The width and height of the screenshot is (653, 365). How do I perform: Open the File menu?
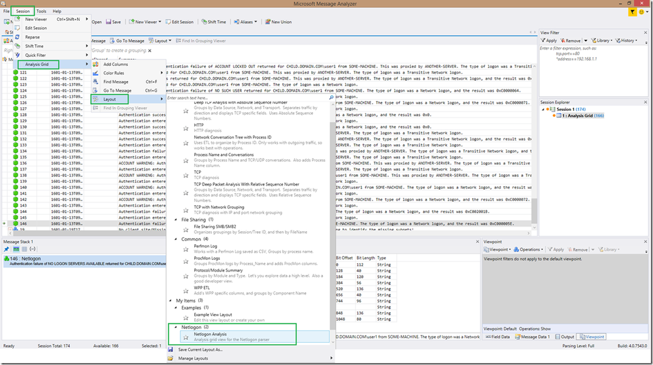point(7,11)
